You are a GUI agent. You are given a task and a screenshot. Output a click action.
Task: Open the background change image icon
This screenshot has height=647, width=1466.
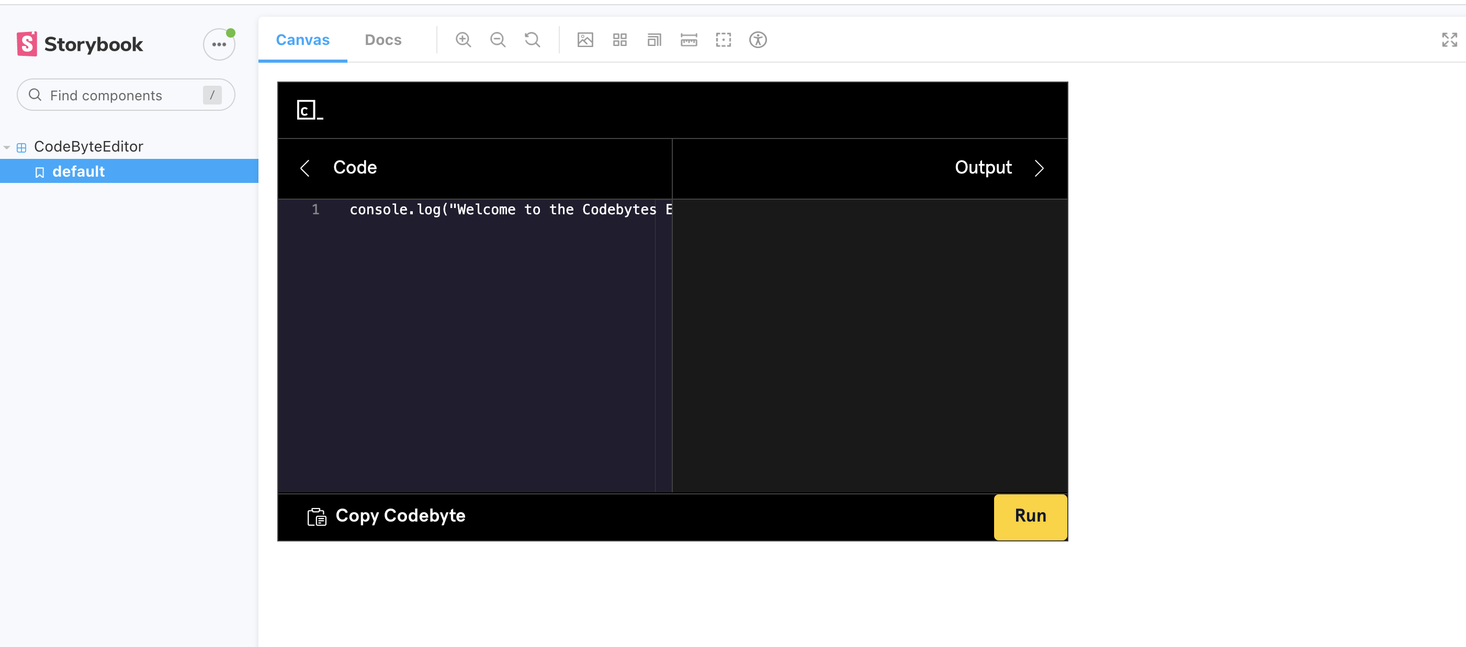click(585, 40)
